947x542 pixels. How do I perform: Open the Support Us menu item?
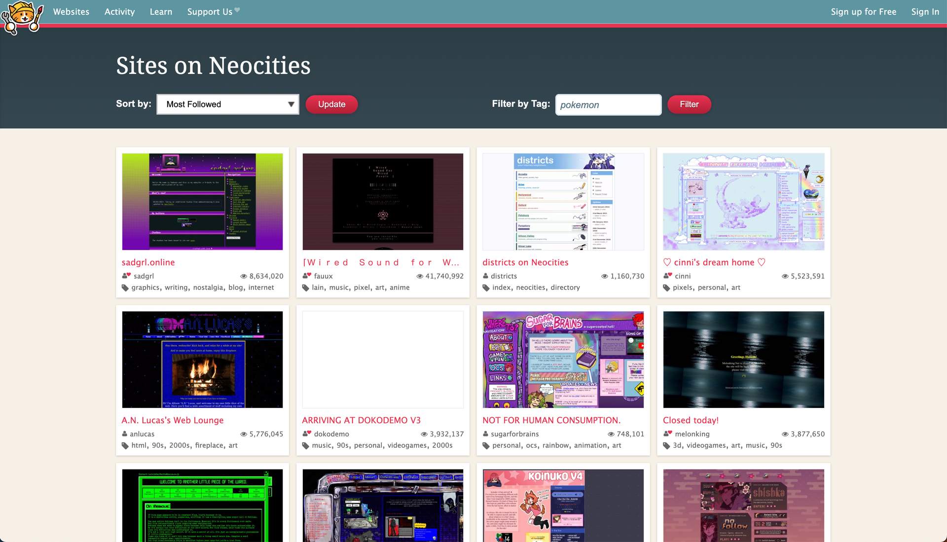(x=210, y=11)
